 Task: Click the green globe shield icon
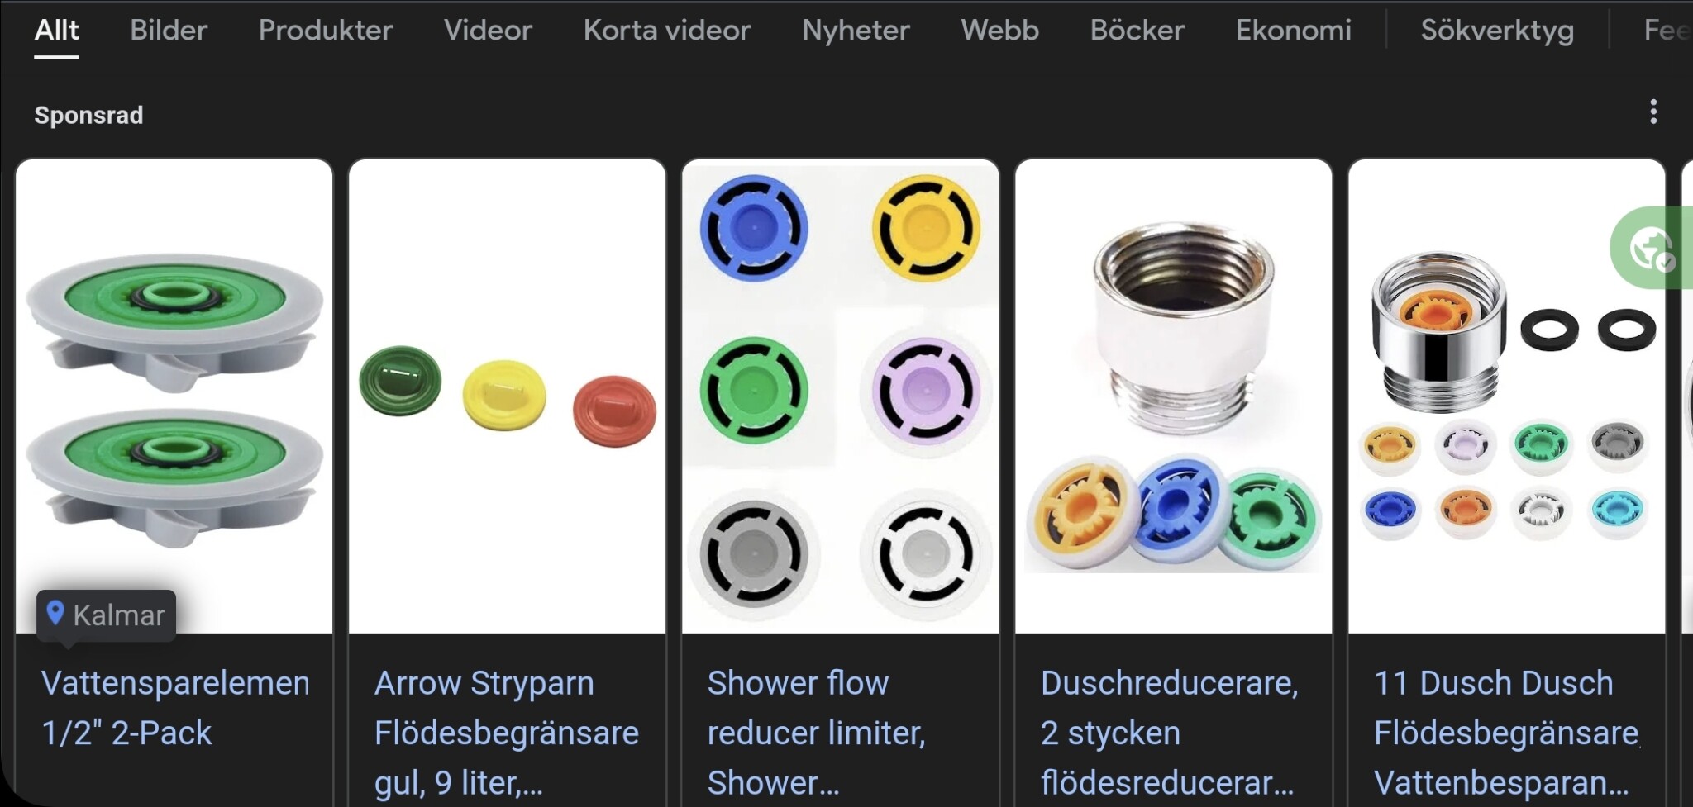[x=1652, y=248]
